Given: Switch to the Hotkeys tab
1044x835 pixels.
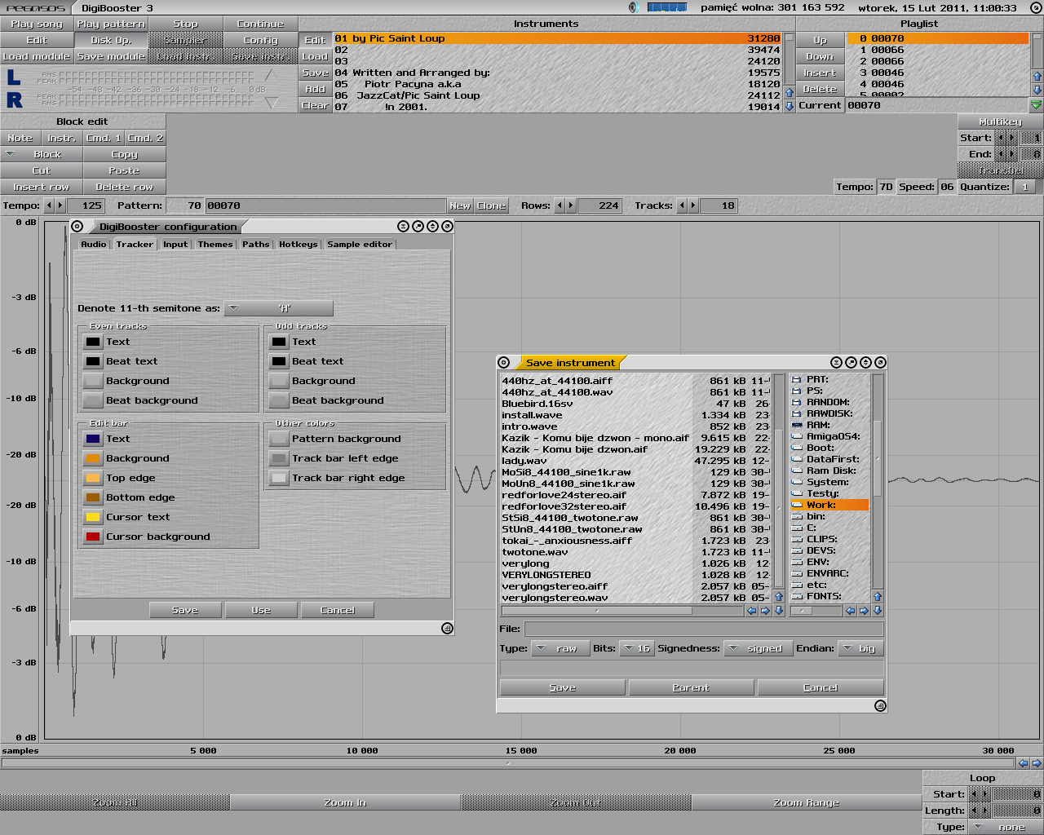Looking at the screenshot, I should (x=299, y=244).
